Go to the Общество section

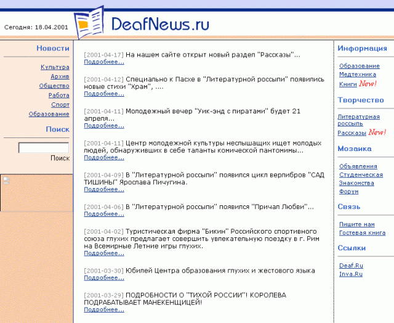pos(54,86)
